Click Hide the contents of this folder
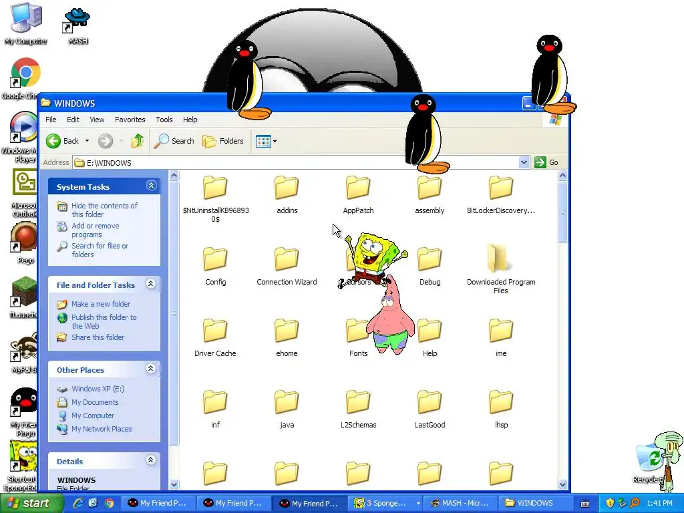Screen dimensions: 684x513 [104, 210]
